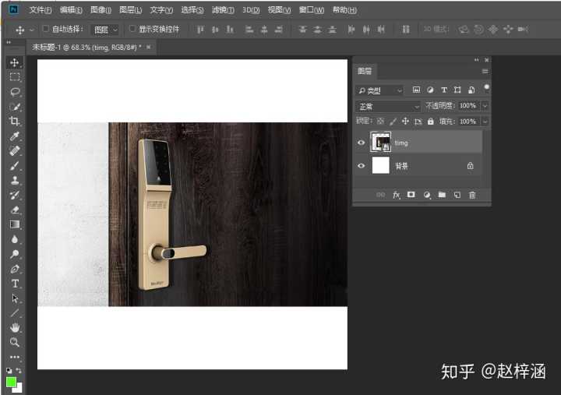Image resolution: width=561 pixels, height=395 pixels.
Task: Click the fx layer style icon
Action: pos(396,195)
